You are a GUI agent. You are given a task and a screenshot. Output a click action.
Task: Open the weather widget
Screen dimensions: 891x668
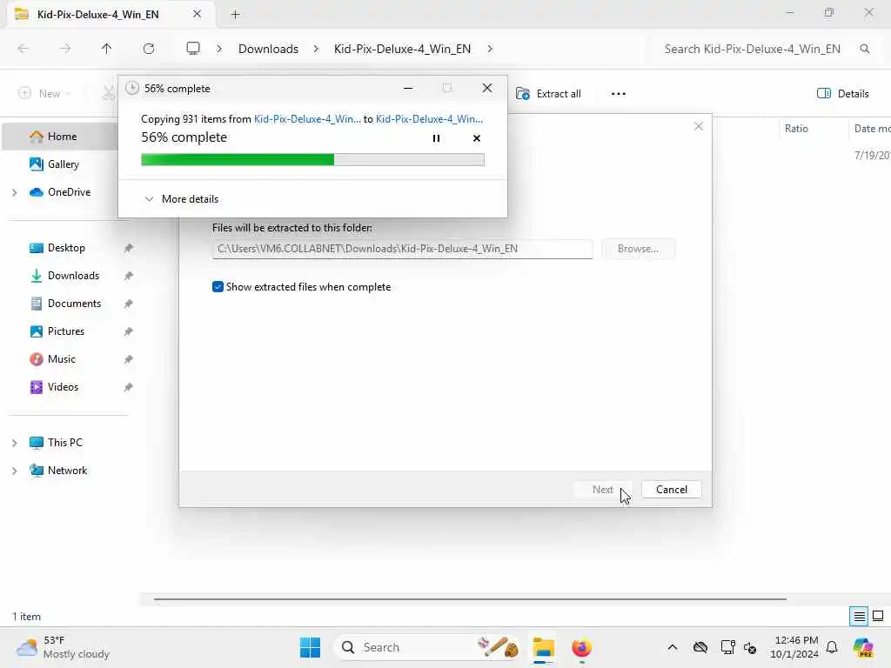coord(63,647)
